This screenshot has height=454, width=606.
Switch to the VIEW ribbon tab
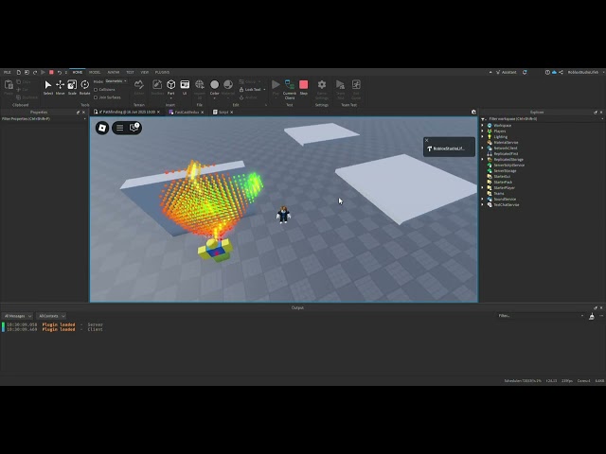pos(145,72)
